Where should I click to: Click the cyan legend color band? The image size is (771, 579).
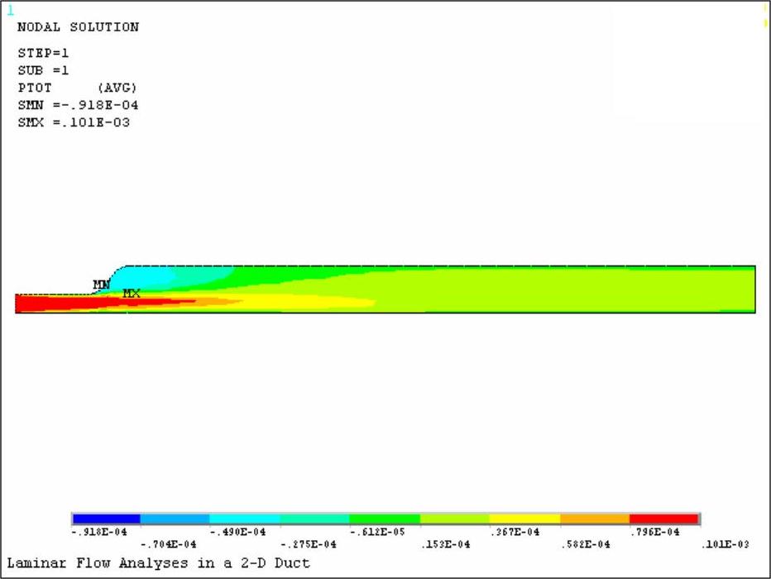[x=245, y=519]
